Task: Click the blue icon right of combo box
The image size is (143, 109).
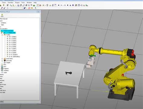Action: coord(25,8)
